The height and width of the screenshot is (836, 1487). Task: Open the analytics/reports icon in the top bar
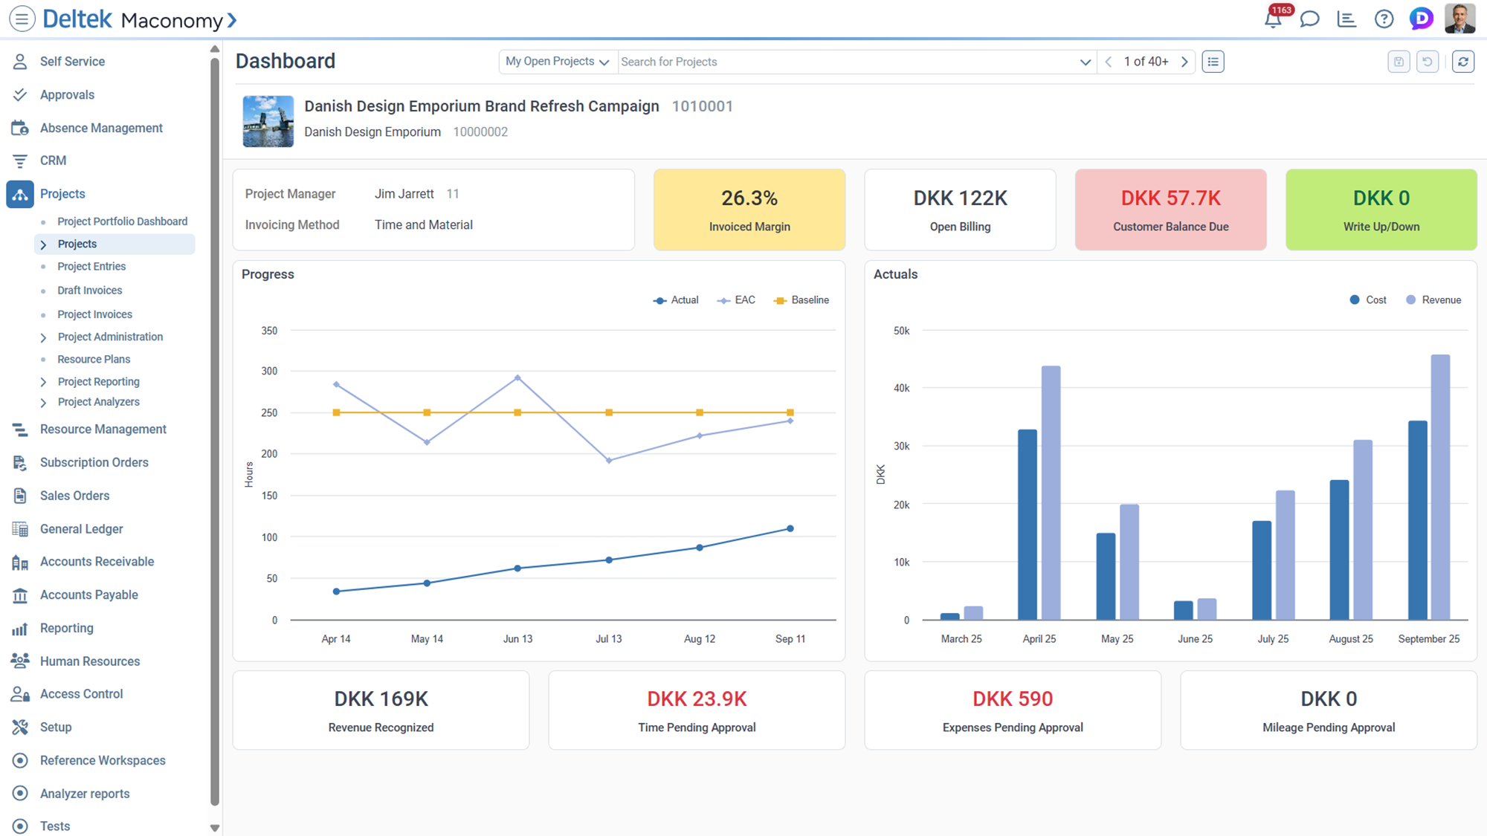(1346, 19)
